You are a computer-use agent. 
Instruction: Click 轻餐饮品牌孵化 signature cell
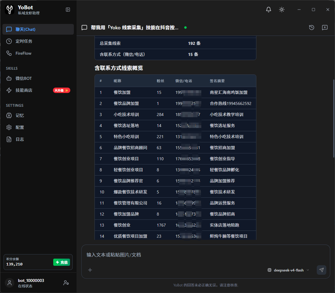point(224,170)
